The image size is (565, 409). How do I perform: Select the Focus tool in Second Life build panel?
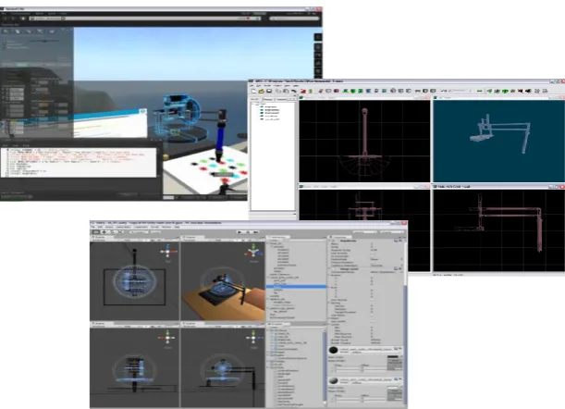[x=6, y=31]
